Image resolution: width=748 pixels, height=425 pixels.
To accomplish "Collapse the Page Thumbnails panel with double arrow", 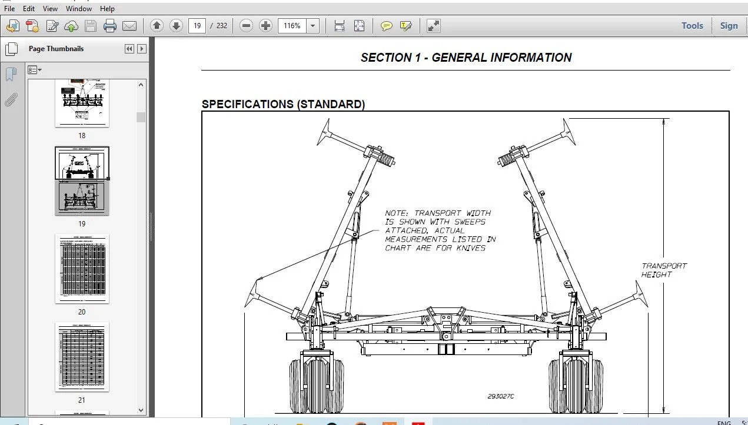I will (x=129, y=49).
